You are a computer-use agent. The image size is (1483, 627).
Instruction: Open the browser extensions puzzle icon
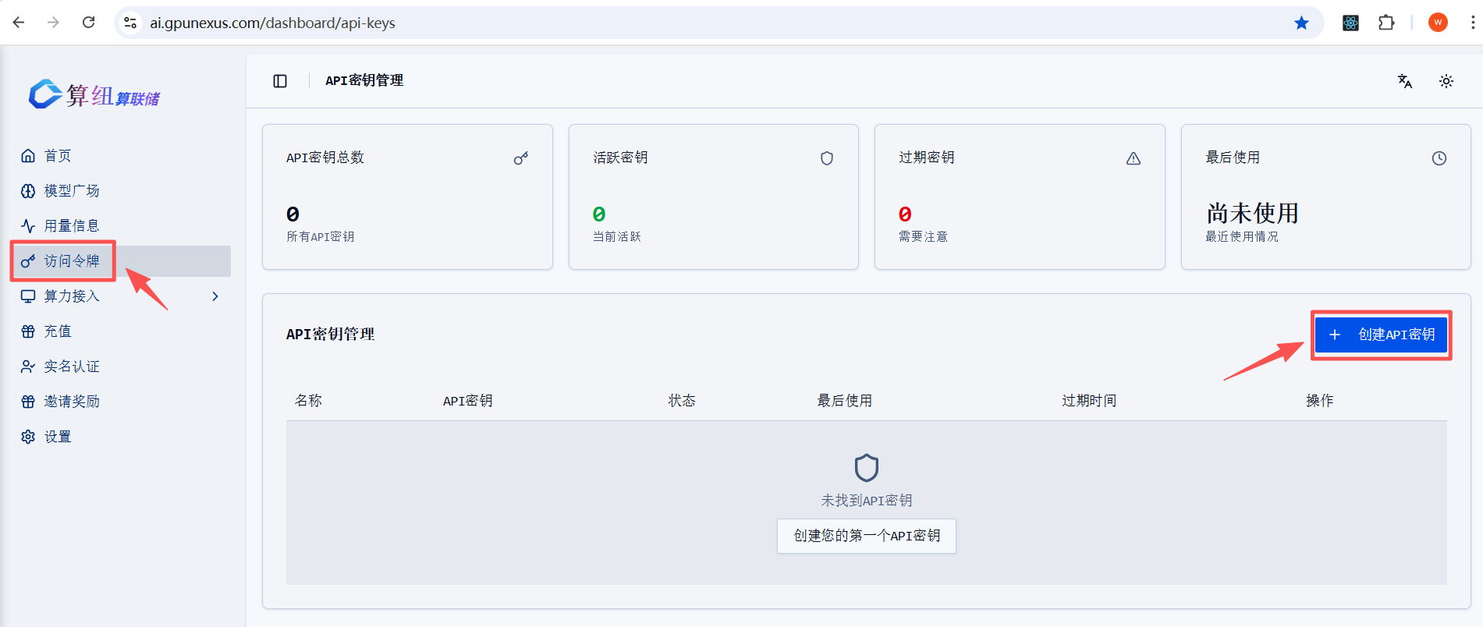click(1386, 23)
